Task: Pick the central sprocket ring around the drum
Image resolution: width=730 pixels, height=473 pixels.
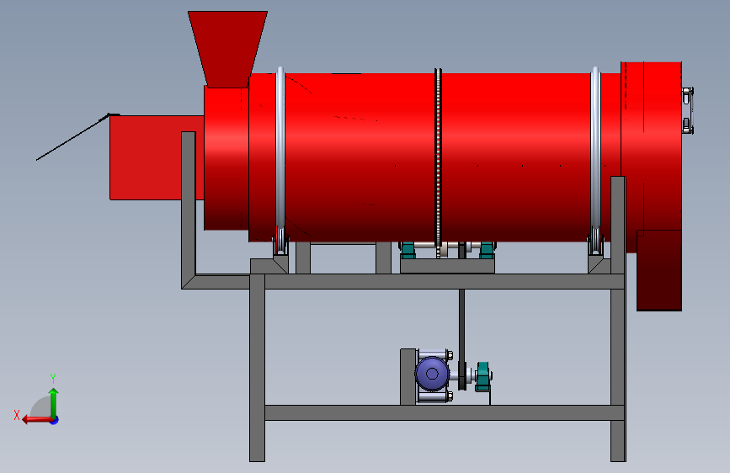Action: tap(438, 158)
